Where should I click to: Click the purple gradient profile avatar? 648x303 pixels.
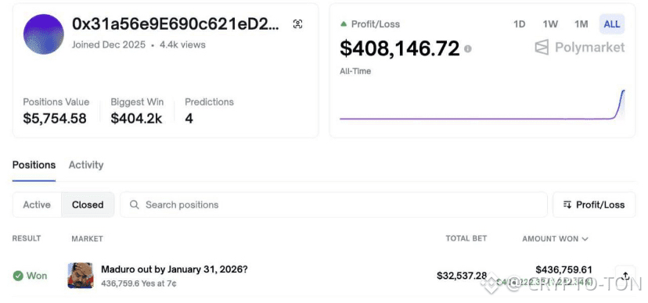coord(43,34)
